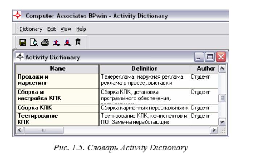Click the trash can Purge icon
The height and width of the screenshot is (153, 262).
(78, 42)
